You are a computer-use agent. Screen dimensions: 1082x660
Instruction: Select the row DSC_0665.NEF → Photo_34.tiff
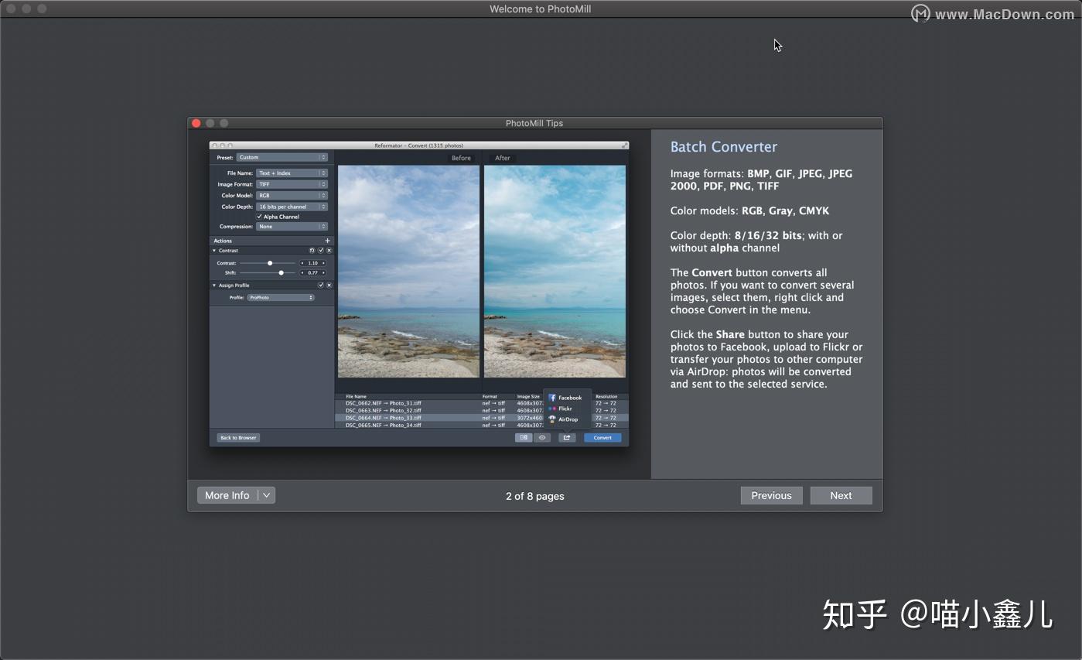point(482,425)
